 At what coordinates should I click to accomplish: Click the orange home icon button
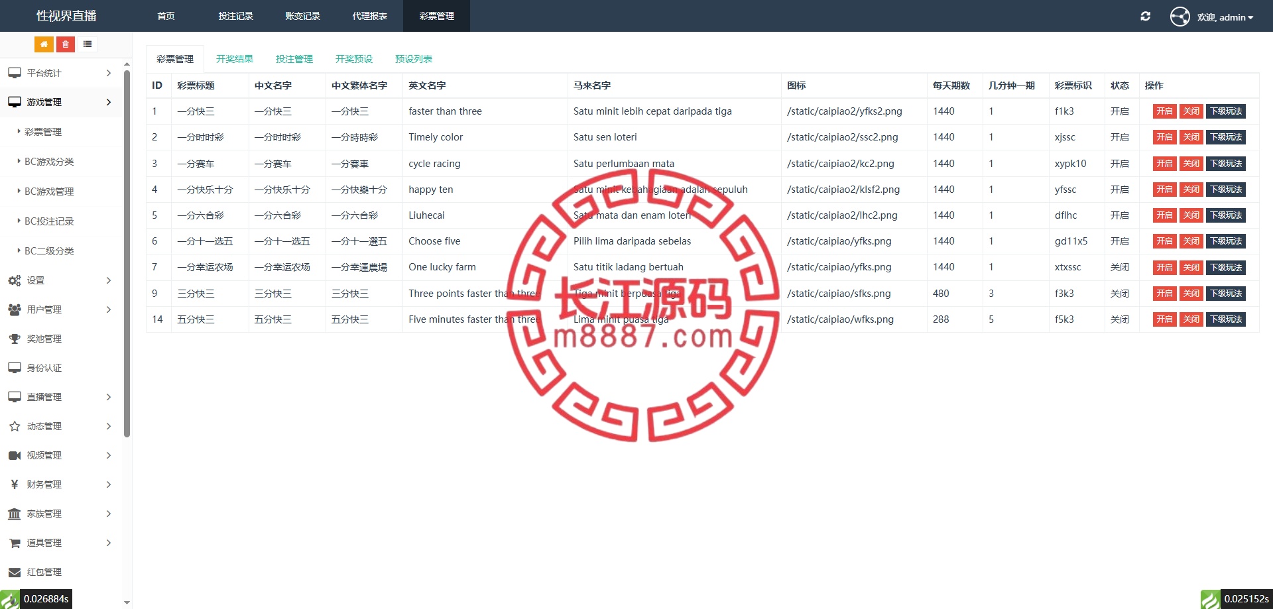44,44
